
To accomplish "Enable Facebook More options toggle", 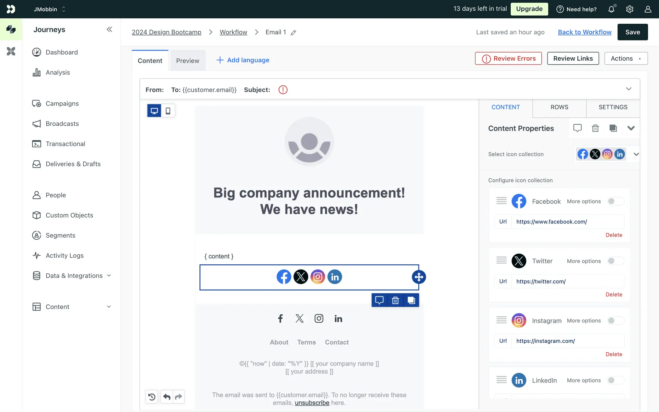I will (615, 201).
